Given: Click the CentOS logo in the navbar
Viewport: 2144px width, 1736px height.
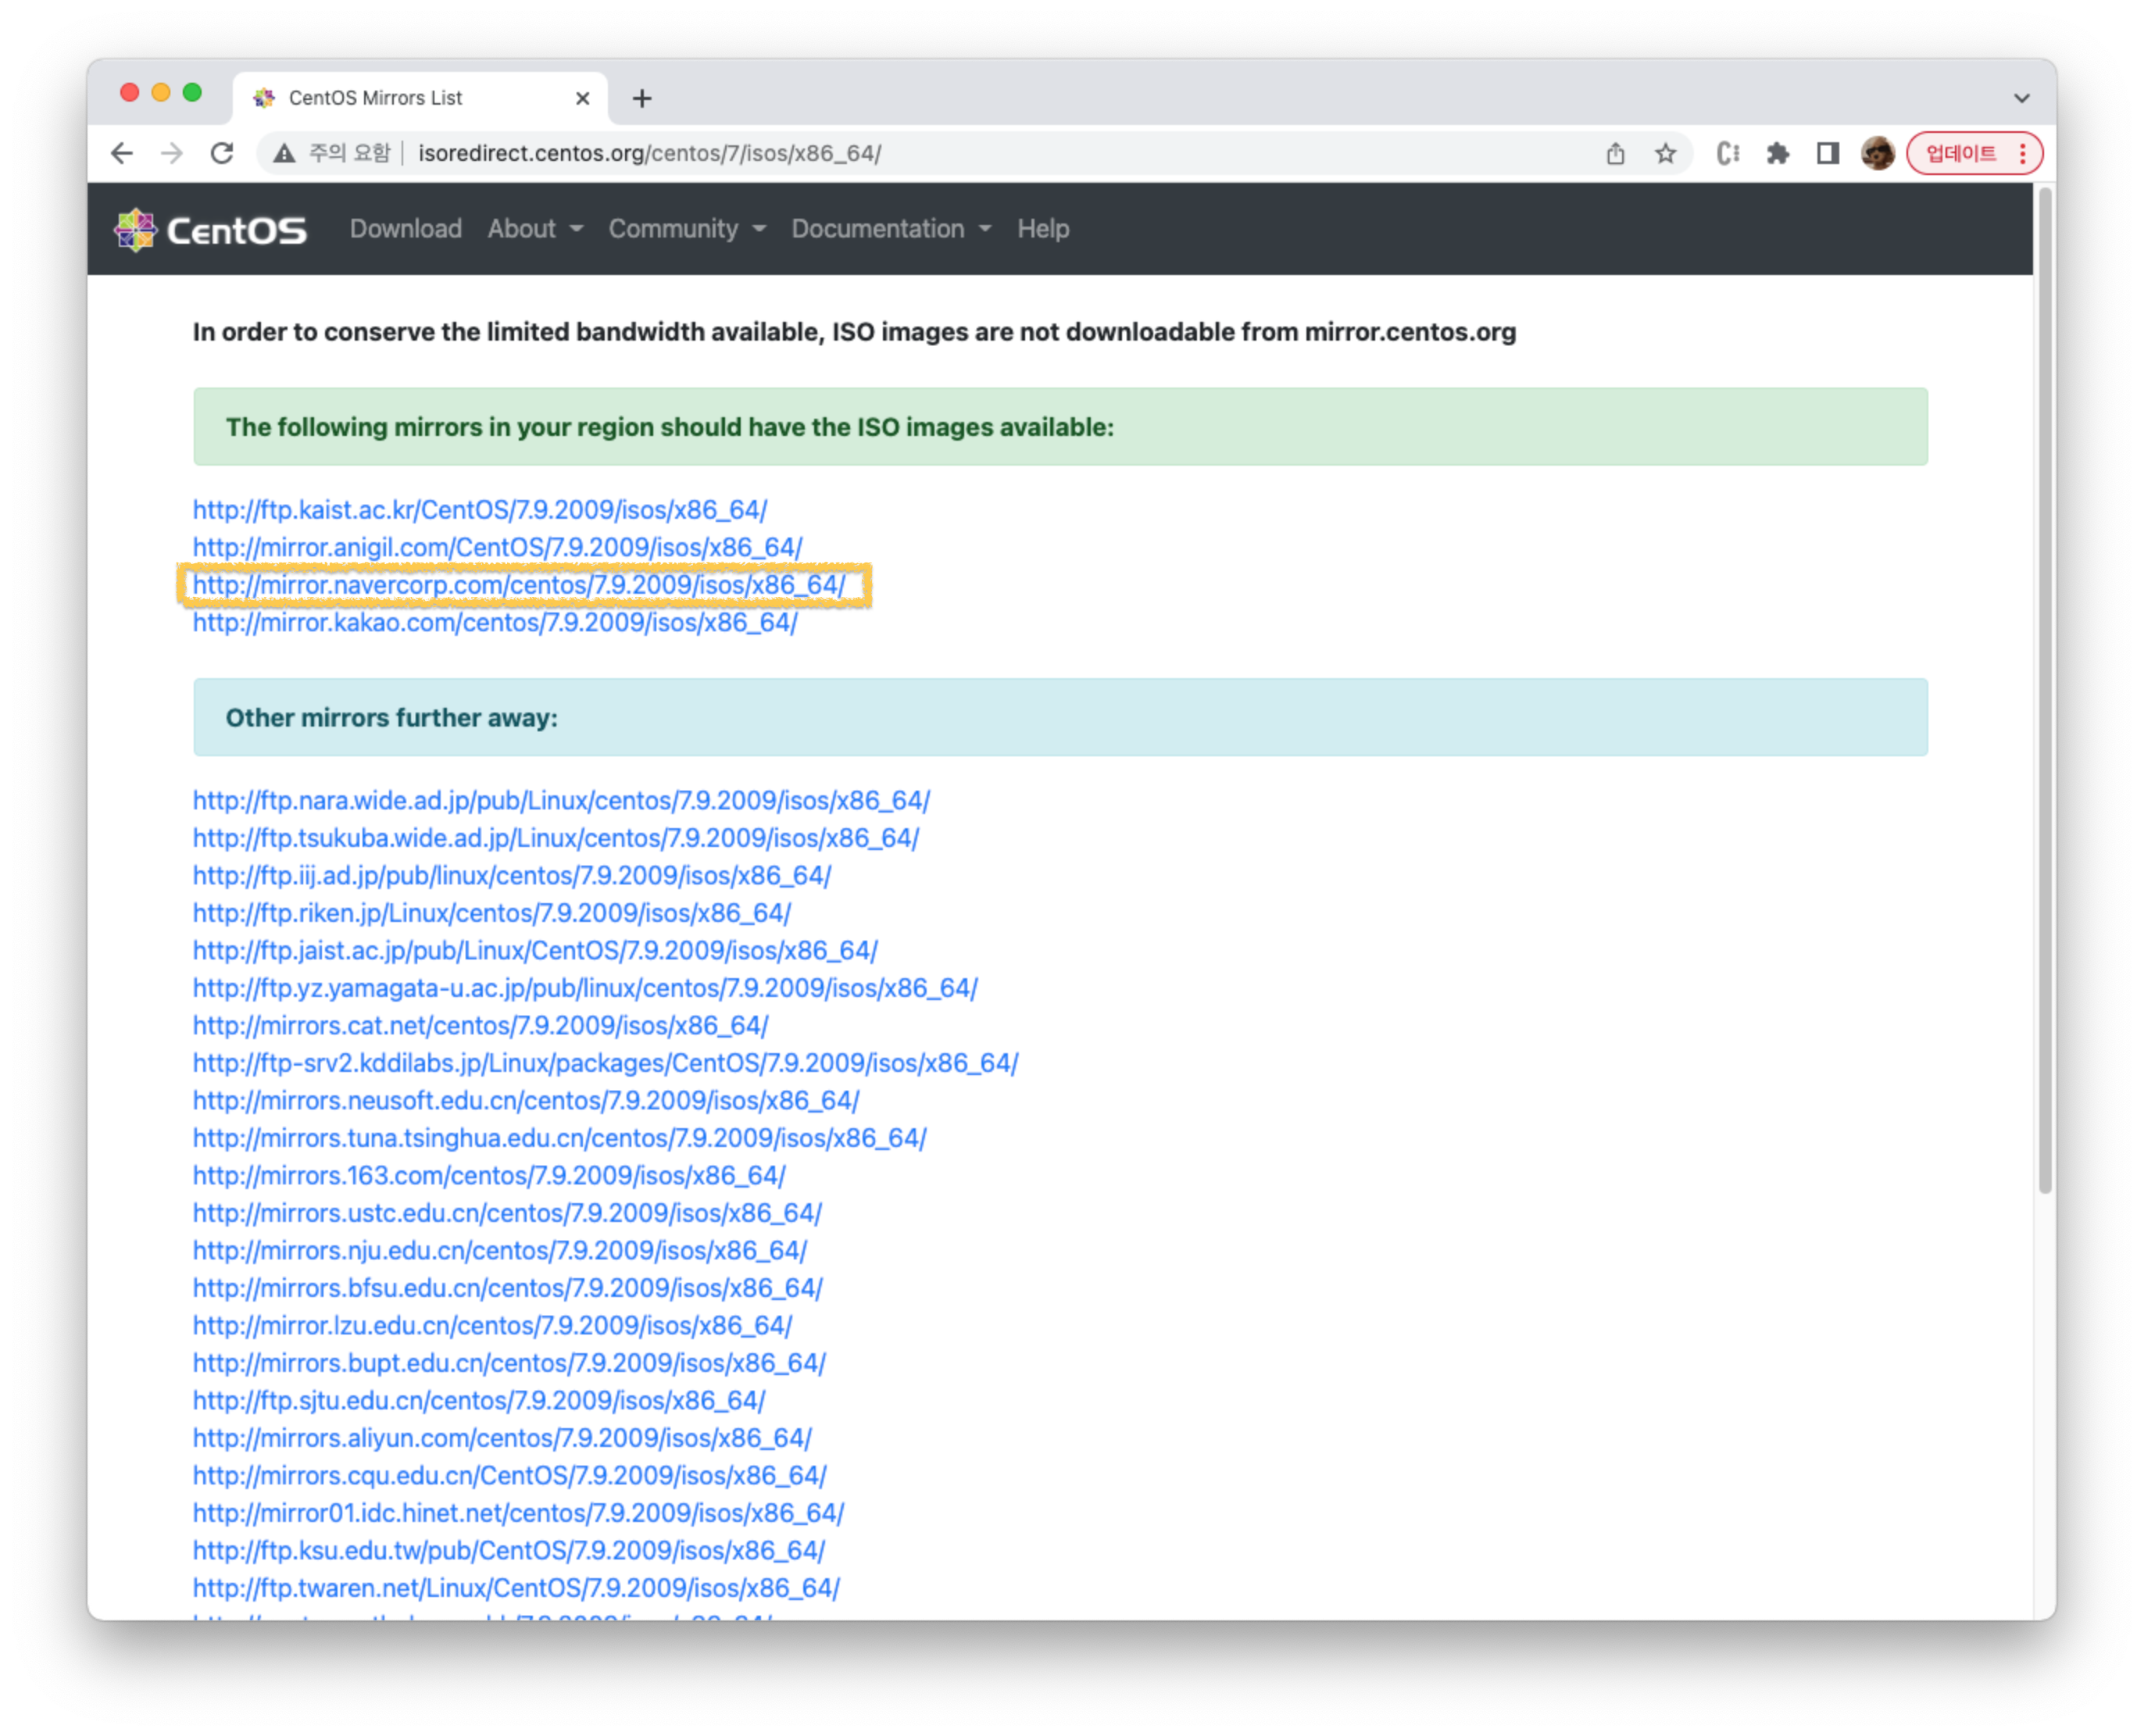Looking at the screenshot, I should coord(211,229).
